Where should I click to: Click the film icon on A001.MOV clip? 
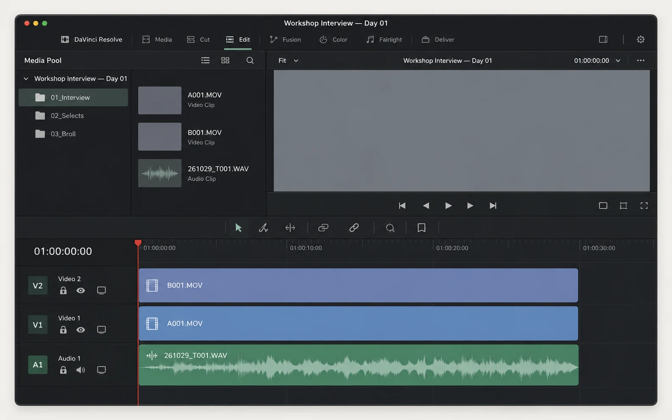point(152,323)
